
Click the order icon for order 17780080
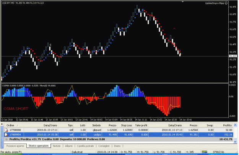coord(6,130)
